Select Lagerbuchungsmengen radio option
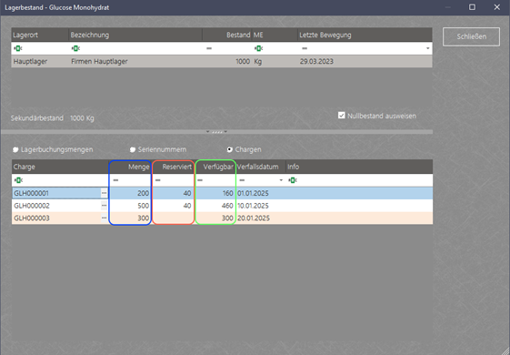The width and height of the screenshot is (510, 355). 15,149
